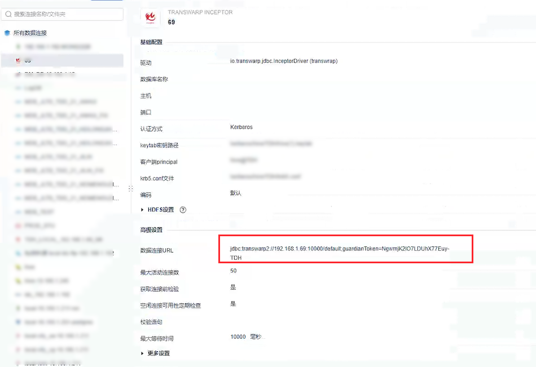Click the sidebar splitter drag handle
Screen dimensions: 536x367
pyautogui.click(x=130, y=188)
